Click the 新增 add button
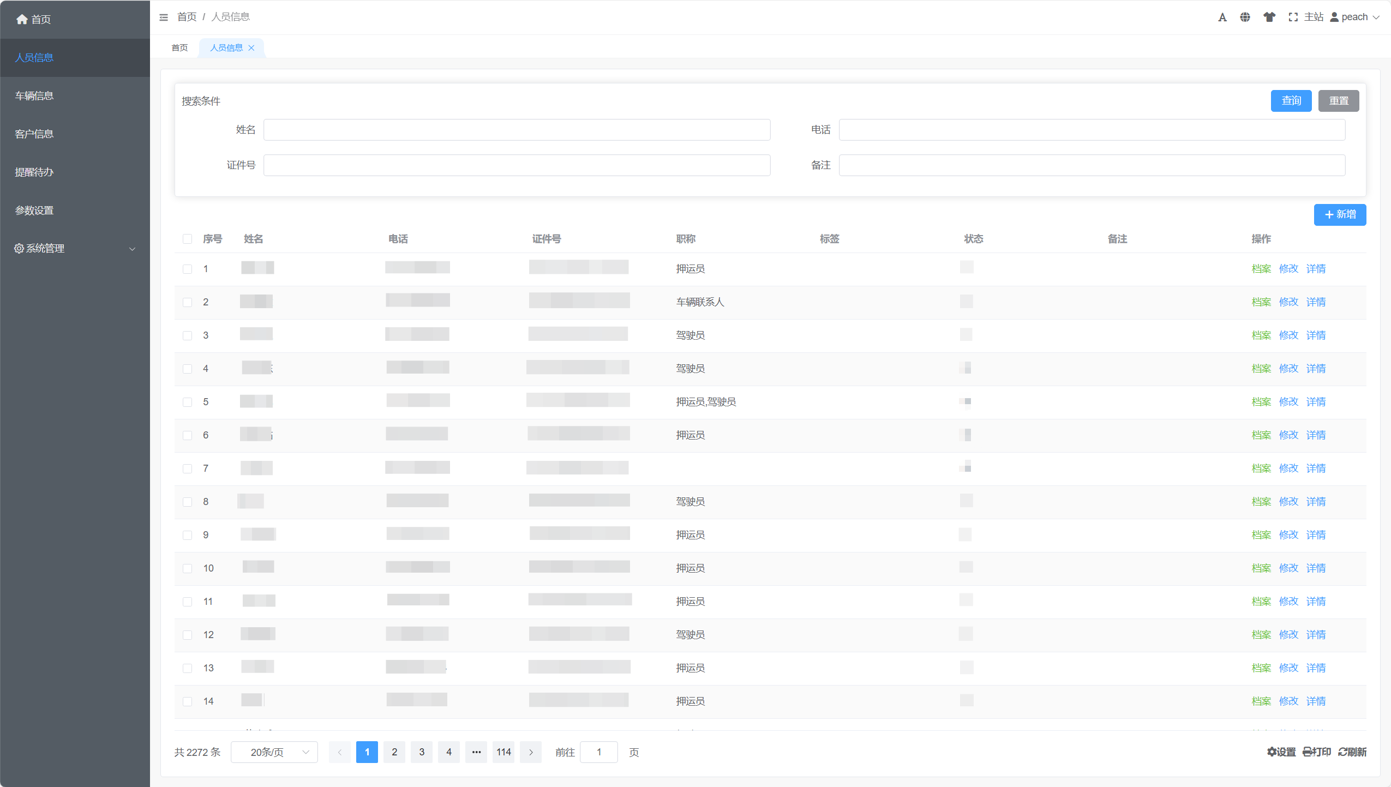 click(1340, 215)
